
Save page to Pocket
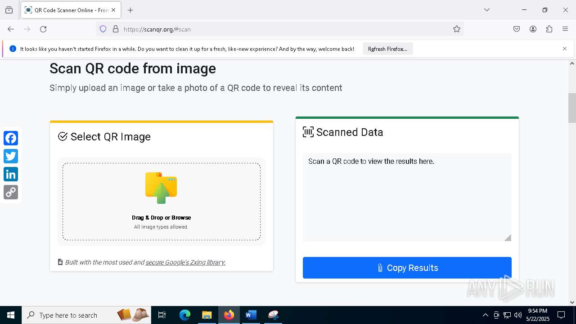[517, 29]
